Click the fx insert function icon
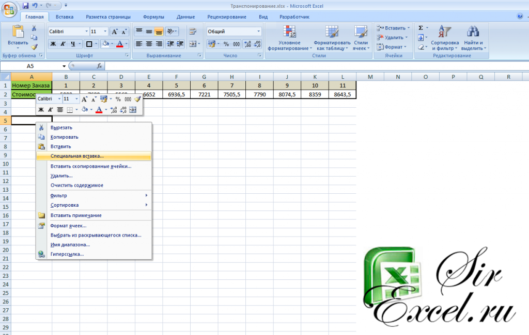This screenshot has height=335, width=529. [x=99, y=66]
